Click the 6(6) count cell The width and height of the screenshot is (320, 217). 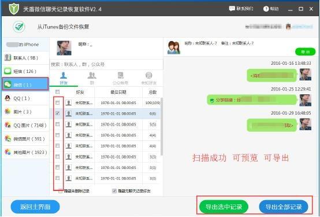tap(152, 113)
